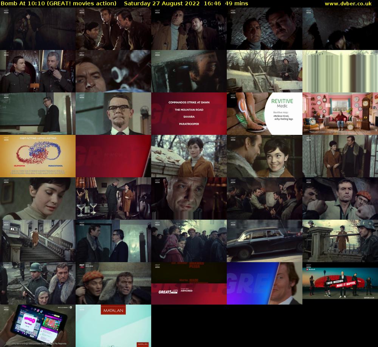The width and height of the screenshot is (378, 347).
Task: Open thumbnail of two uniformed German officers
Action: 37,71
